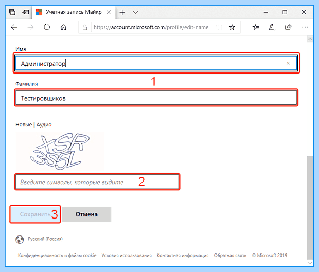Open Обратная связь link
Viewport: 319px width, 272px height.
pos(230,256)
